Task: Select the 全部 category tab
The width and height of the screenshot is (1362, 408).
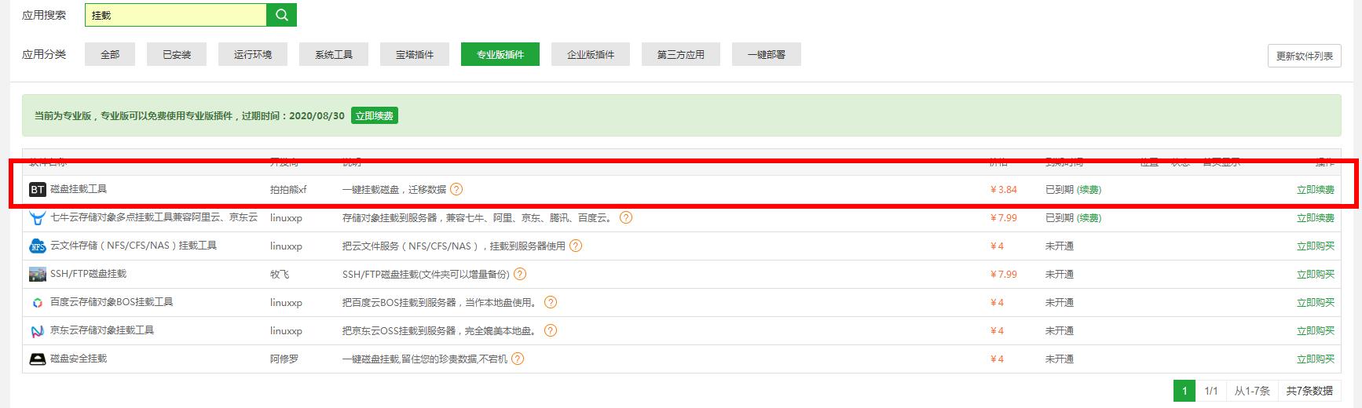Action: pos(110,54)
